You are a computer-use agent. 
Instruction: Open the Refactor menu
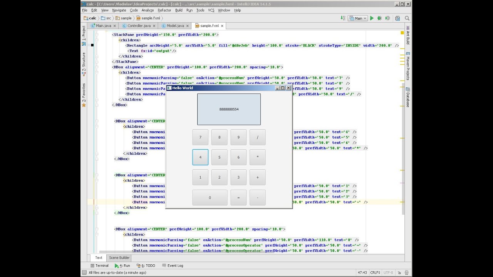(x=164, y=10)
